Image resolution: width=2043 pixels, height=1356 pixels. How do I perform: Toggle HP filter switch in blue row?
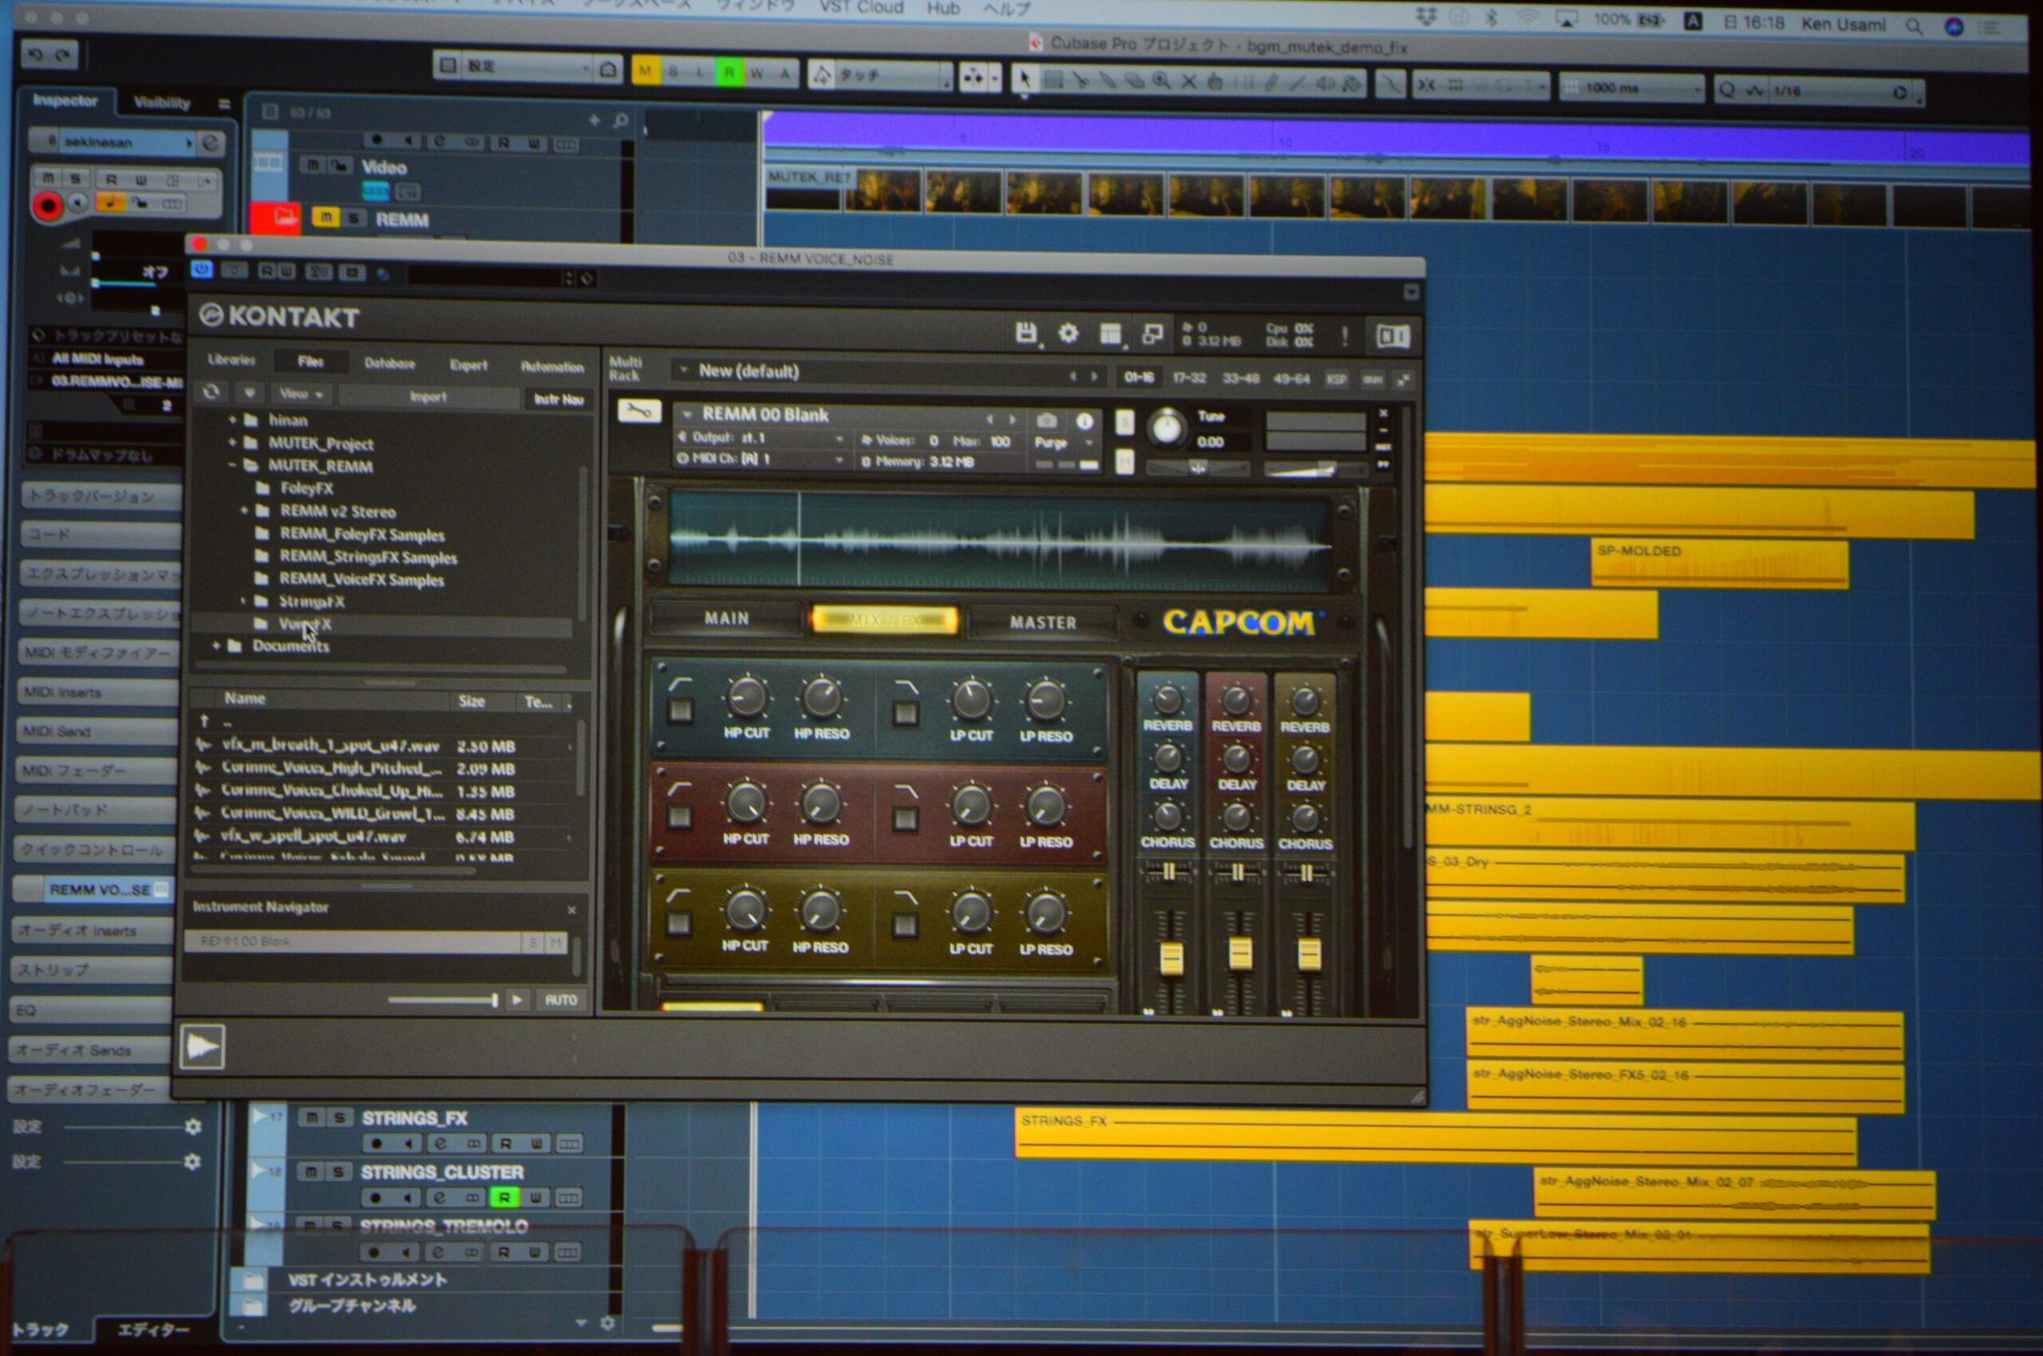(x=680, y=710)
